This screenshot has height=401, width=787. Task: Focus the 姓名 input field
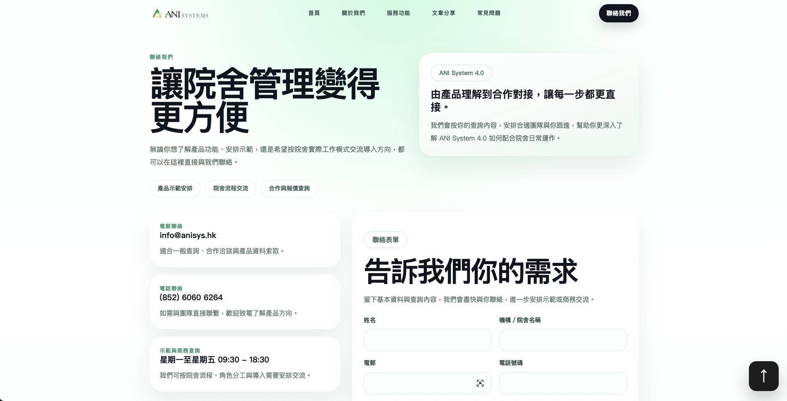point(427,340)
